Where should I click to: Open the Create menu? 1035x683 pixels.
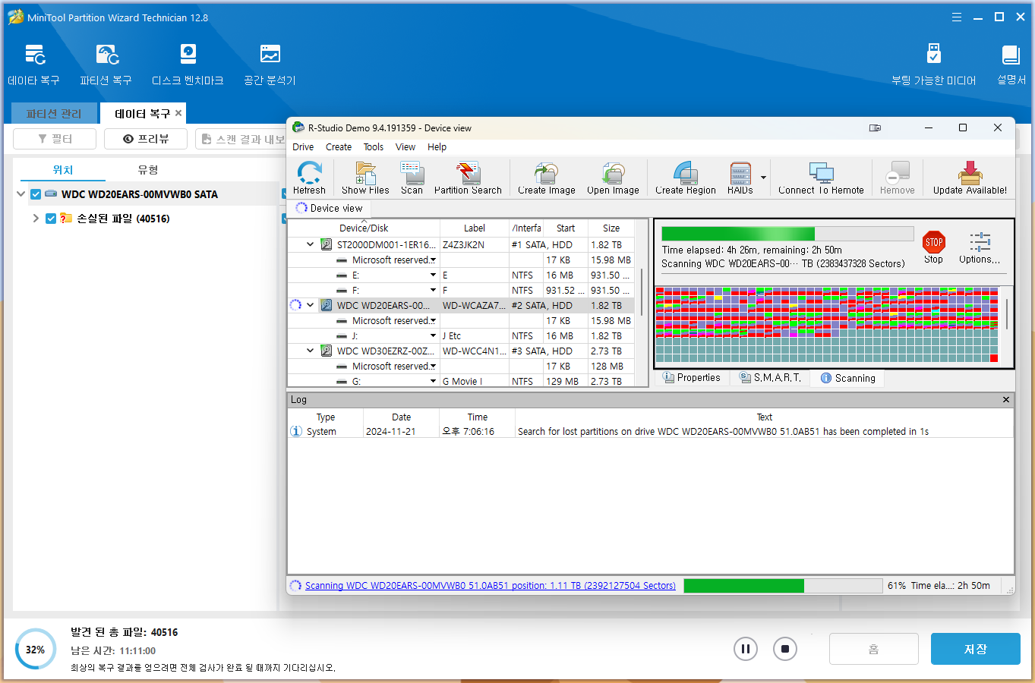coord(339,147)
